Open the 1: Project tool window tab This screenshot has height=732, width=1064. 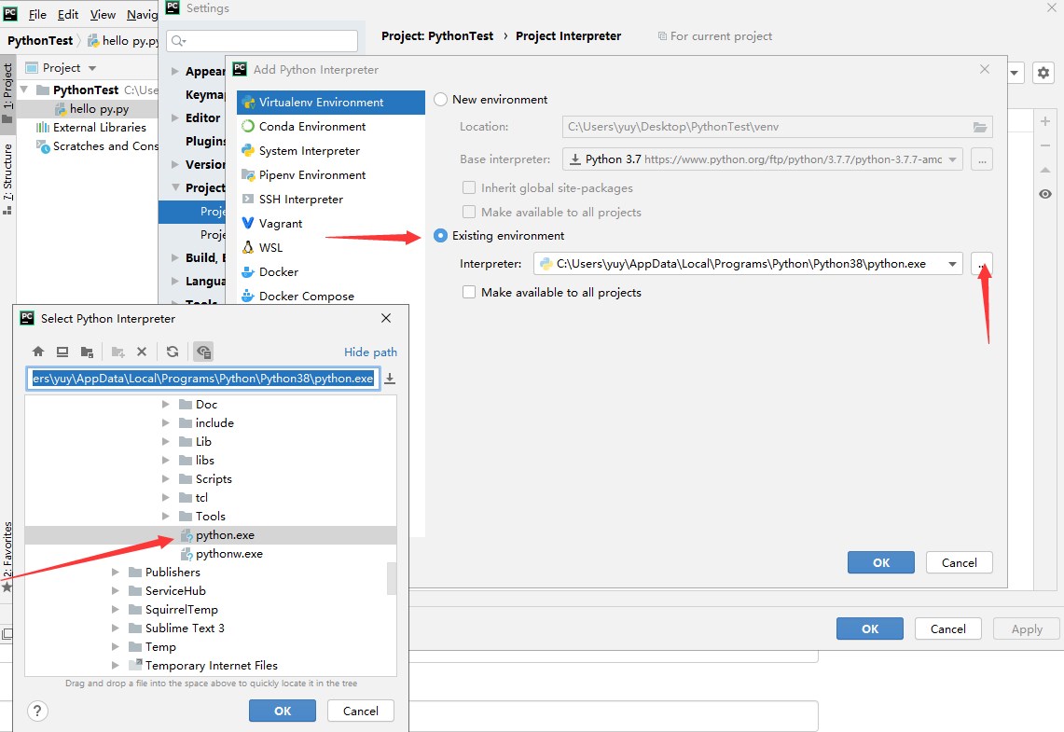pos(7,93)
